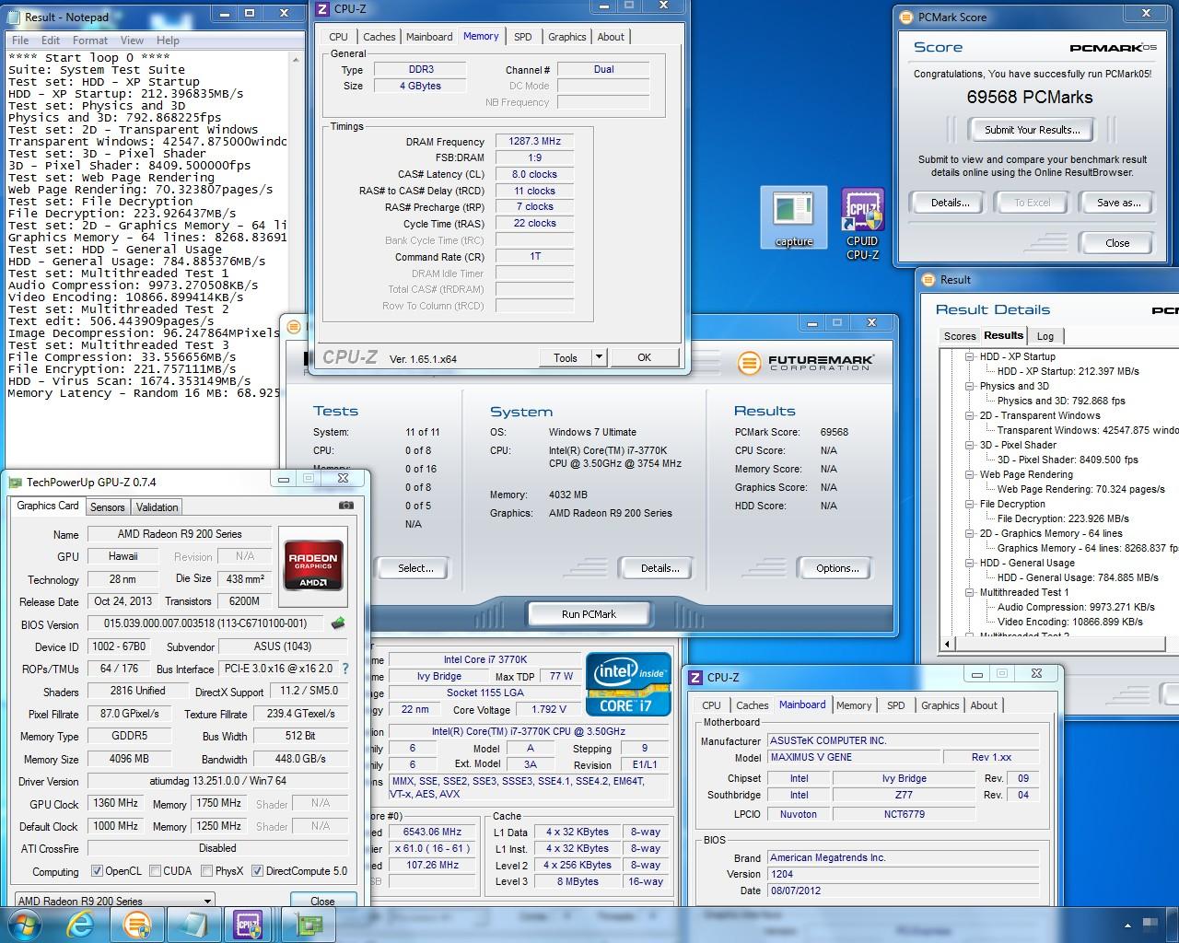
Task: Click the GPU-Z screenshot camera icon
Action: (x=345, y=506)
